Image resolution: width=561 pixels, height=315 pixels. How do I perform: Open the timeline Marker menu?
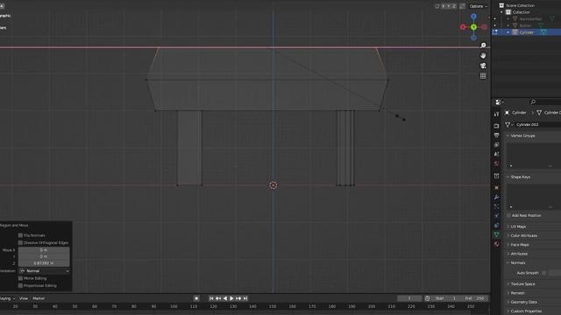39,298
